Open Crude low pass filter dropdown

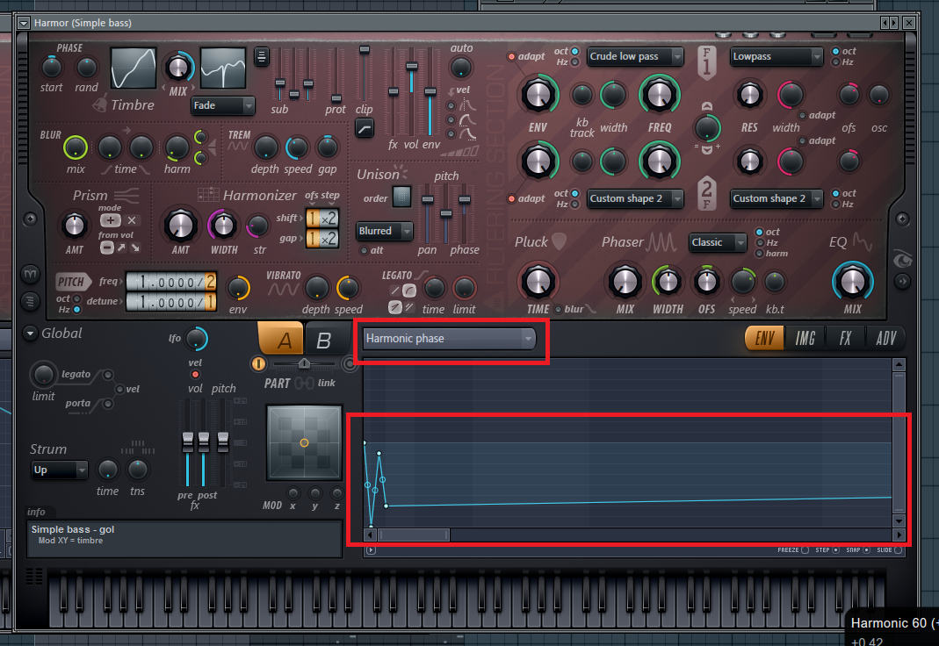pyautogui.click(x=635, y=56)
